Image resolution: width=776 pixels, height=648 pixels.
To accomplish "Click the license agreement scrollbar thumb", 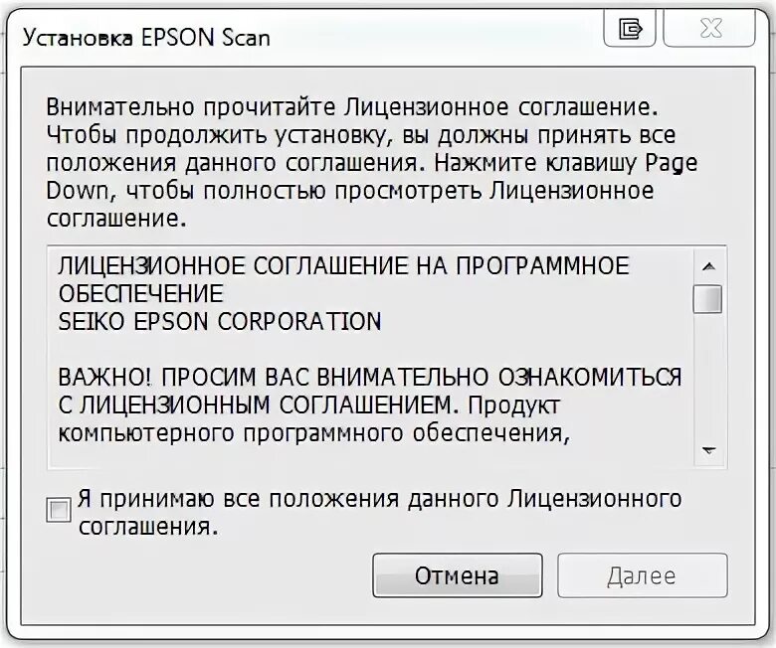I will click(x=708, y=299).
